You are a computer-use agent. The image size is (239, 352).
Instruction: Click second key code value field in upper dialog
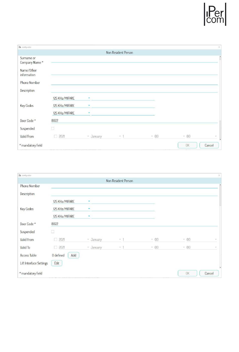123,105
